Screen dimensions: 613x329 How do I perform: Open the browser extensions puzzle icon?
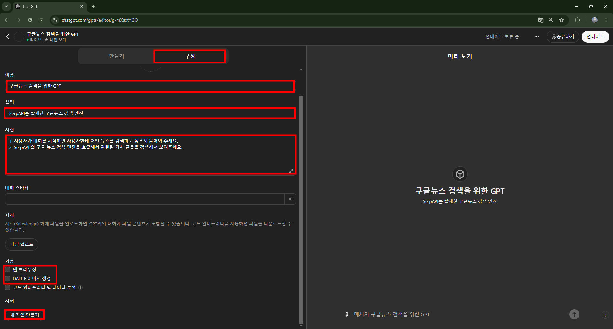pyautogui.click(x=577, y=20)
